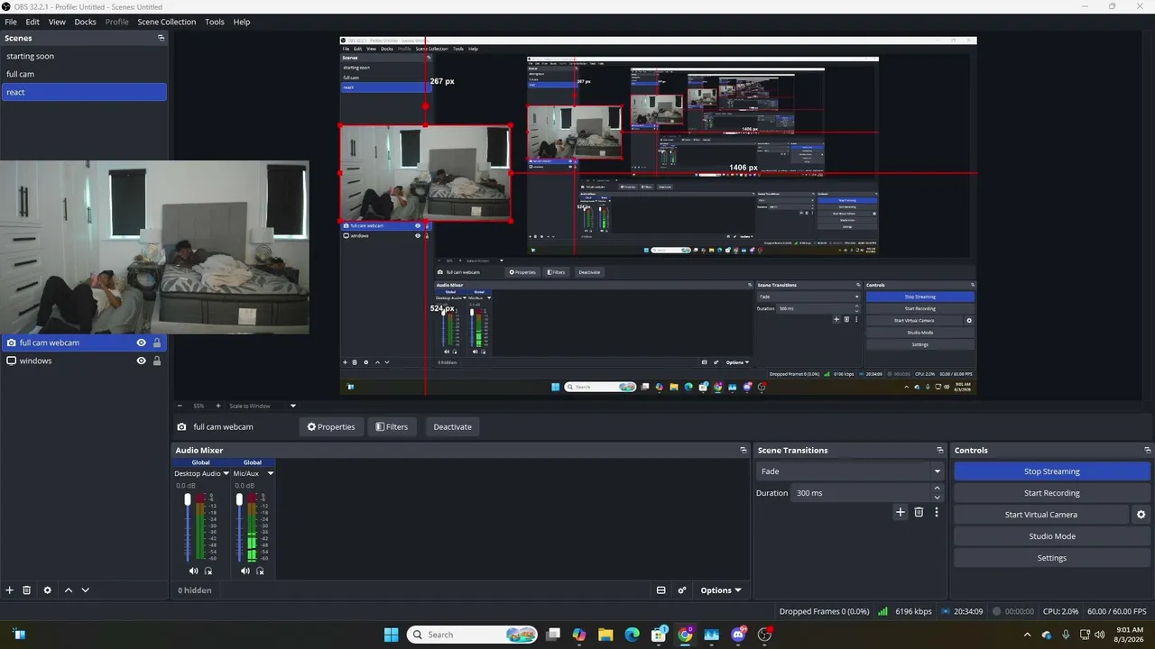Viewport: 1155px width, 649px height.
Task: Open Task View on the taskbar
Action: 553,635
